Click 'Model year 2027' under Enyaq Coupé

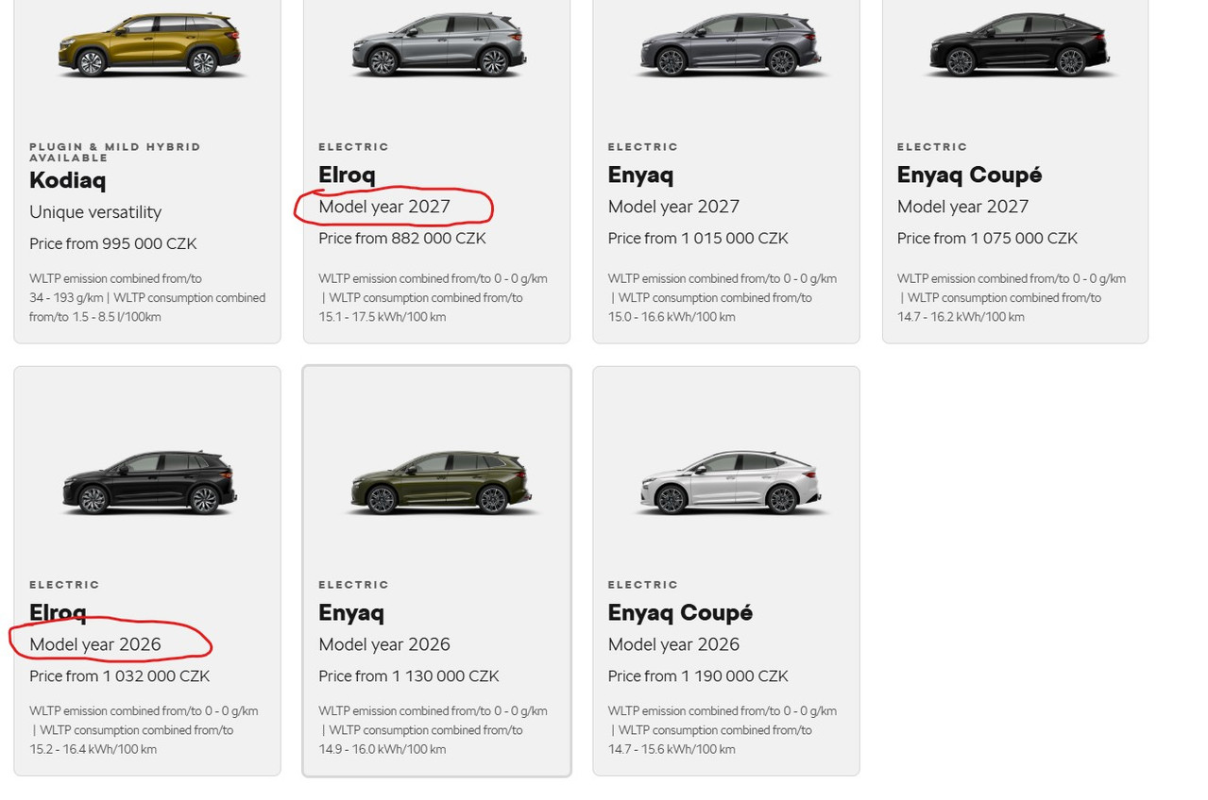963,207
